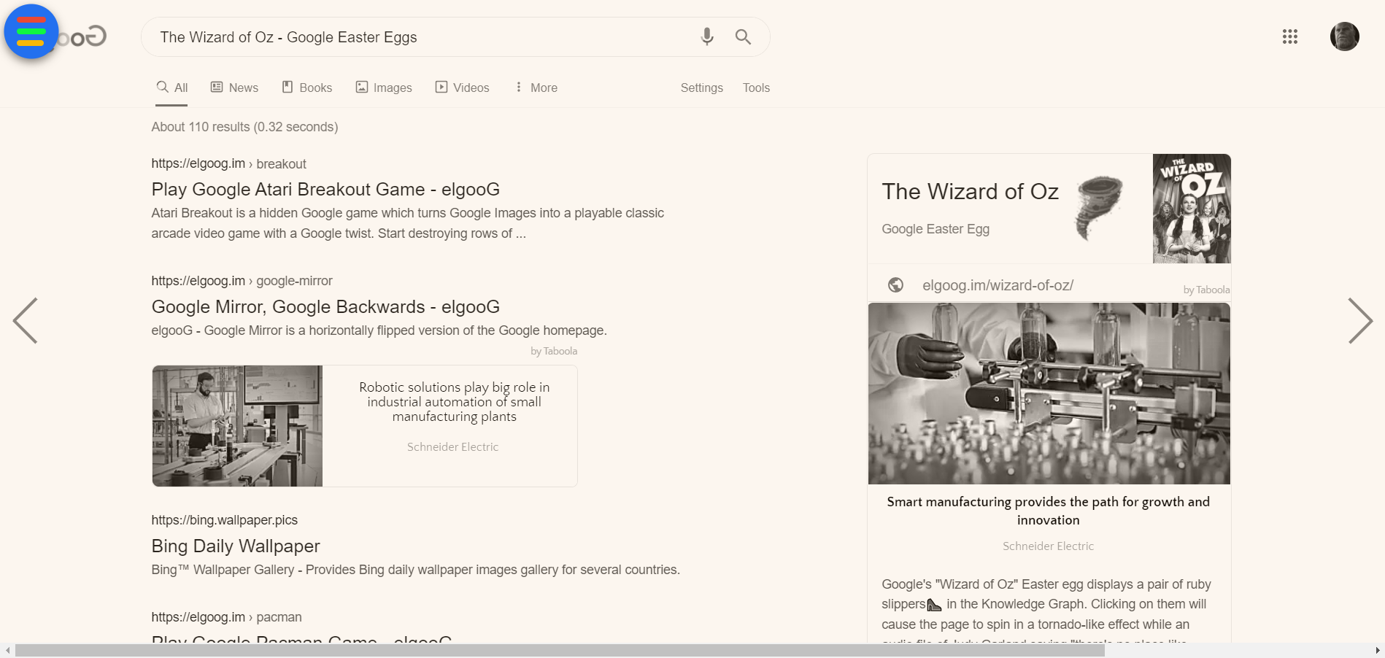Go to previous page with left arrow
This screenshot has width=1385, height=658.
click(x=26, y=320)
